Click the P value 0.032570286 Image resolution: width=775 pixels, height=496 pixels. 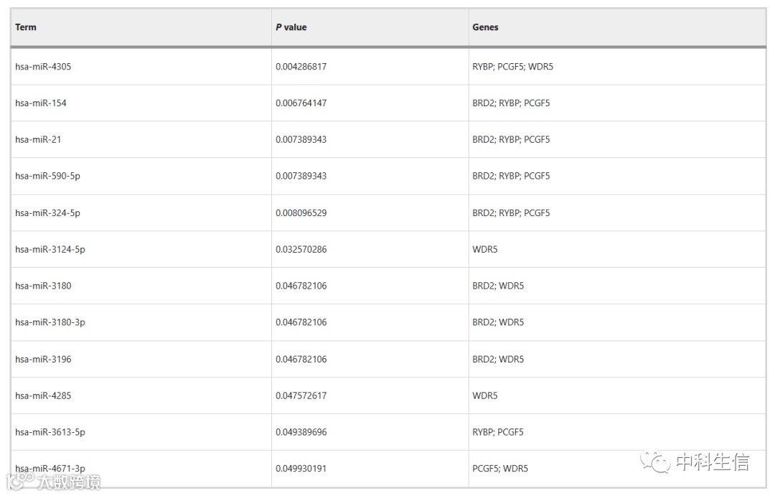(301, 250)
